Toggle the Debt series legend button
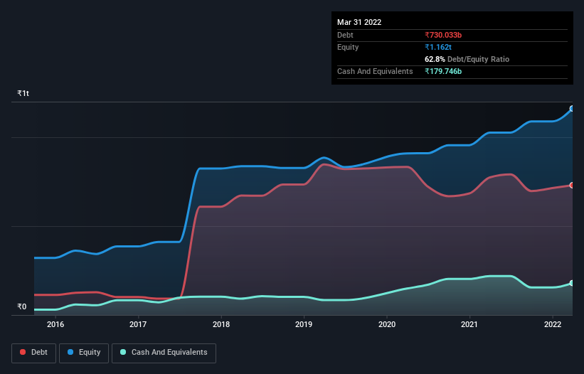 click(34, 353)
